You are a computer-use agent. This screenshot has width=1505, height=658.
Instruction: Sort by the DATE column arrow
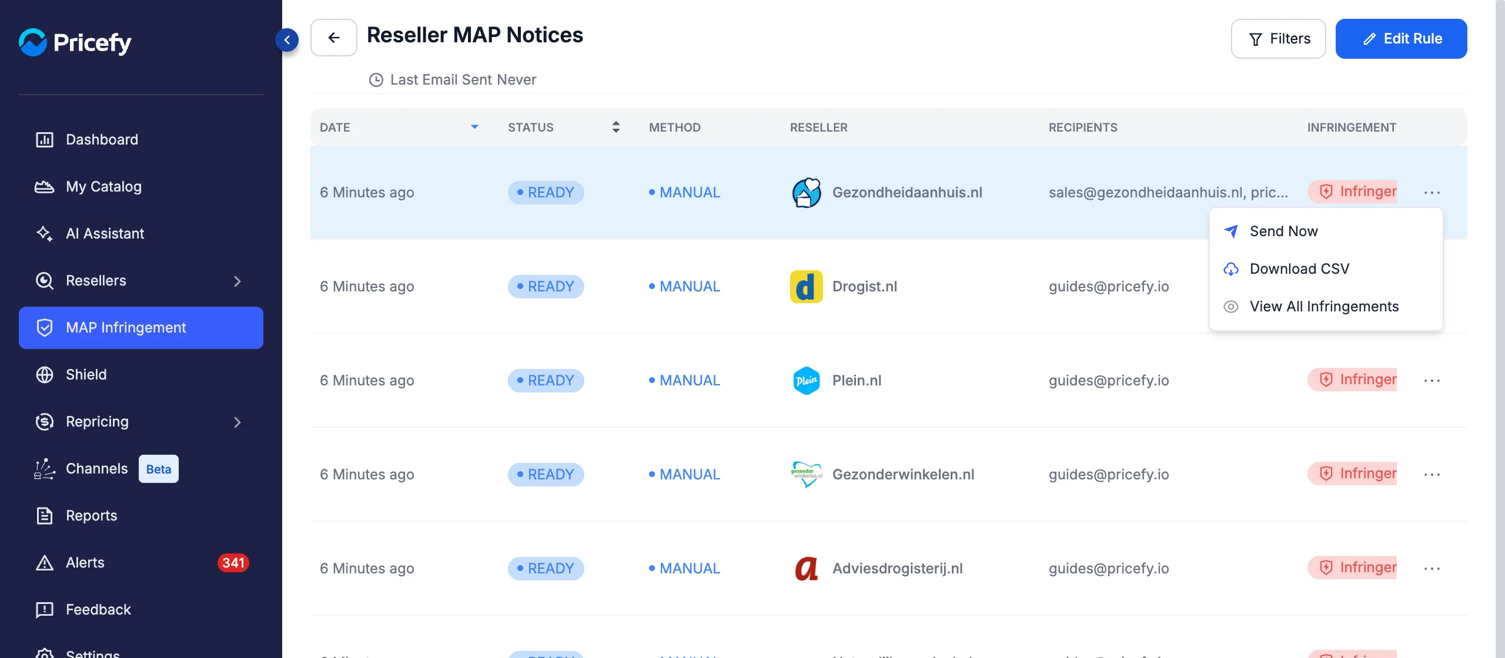[475, 127]
